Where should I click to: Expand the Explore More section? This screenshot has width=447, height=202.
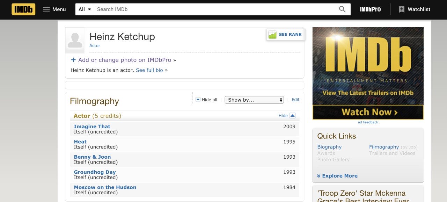click(337, 176)
